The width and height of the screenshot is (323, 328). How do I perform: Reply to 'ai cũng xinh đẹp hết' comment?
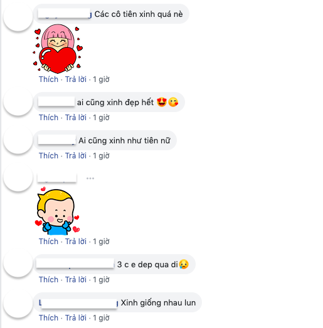pos(76,118)
